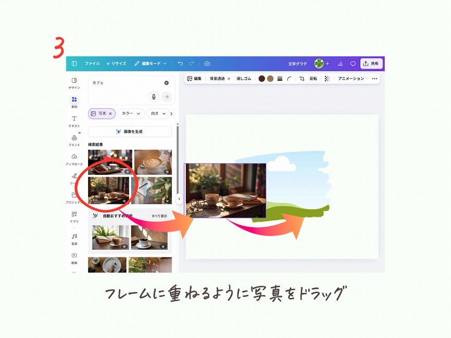Open the ファイル menu
Viewport: 451px width, 338px height.
pos(92,63)
